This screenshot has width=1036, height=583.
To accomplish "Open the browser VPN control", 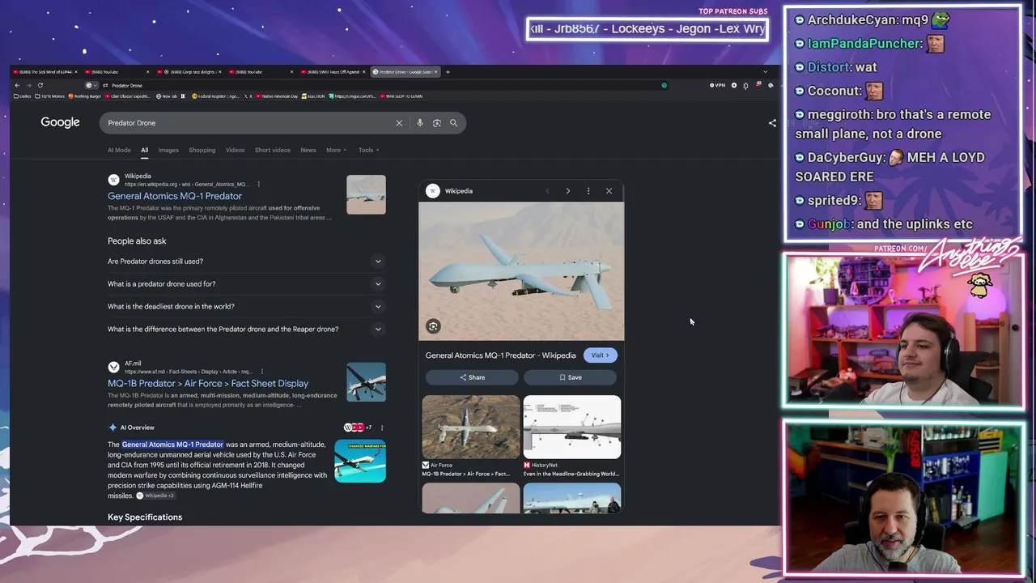I will coord(717,85).
